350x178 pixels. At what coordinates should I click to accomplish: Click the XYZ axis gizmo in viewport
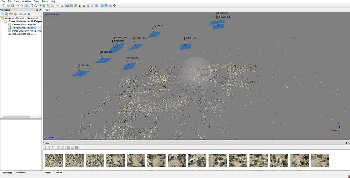pos(336,128)
